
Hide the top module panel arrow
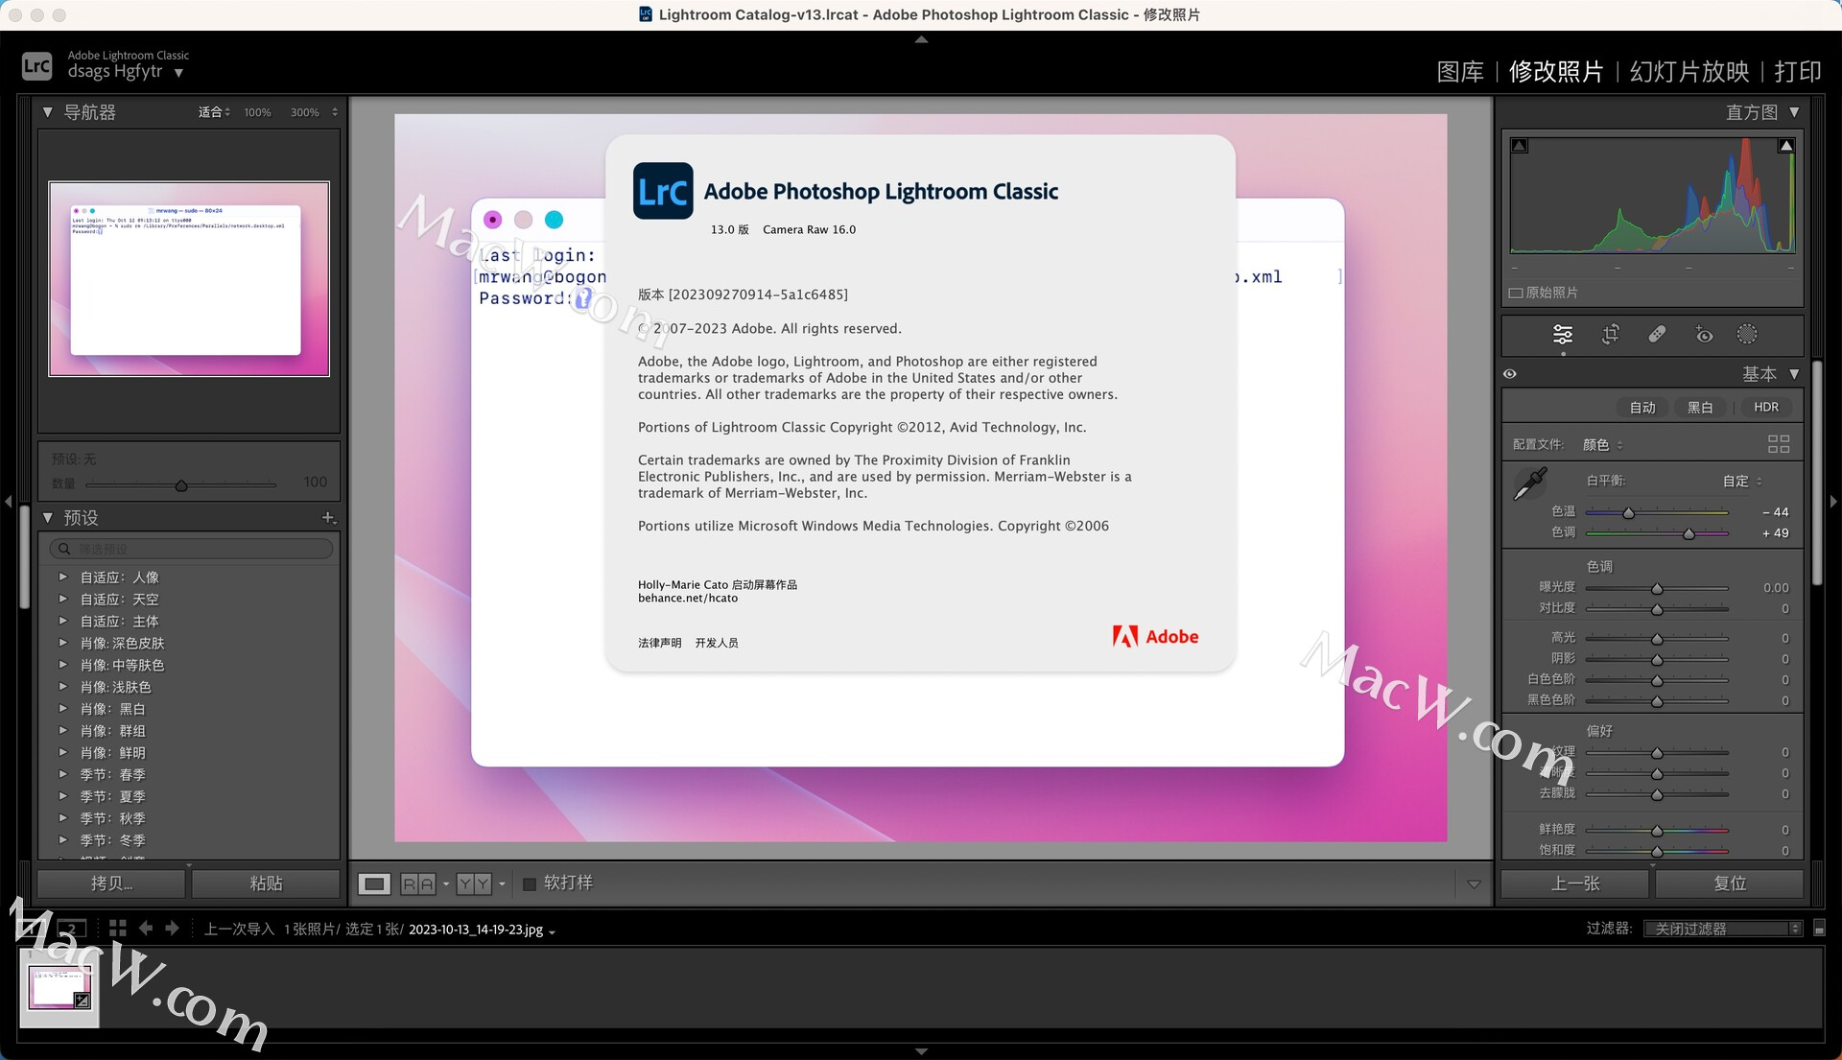921,39
